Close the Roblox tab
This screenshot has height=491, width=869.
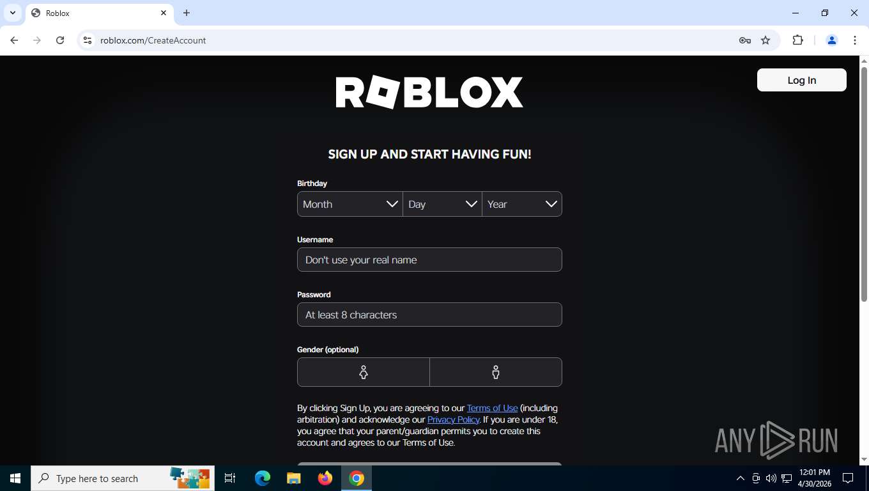click(164, 13)
